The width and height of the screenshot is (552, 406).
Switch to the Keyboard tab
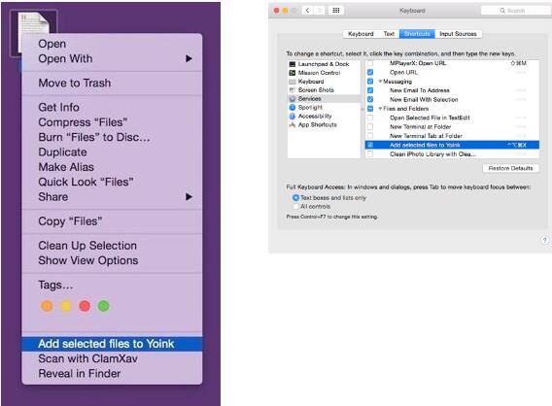tap(361, 34)
